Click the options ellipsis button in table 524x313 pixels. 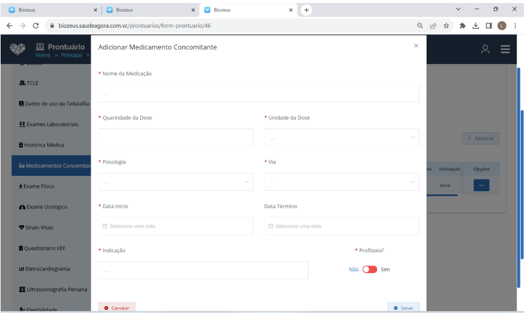pyautogui.click(x=481, y=185)
